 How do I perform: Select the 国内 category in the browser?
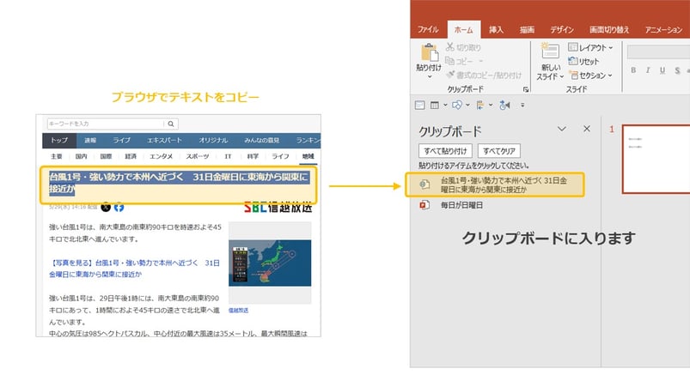[81, 156]
